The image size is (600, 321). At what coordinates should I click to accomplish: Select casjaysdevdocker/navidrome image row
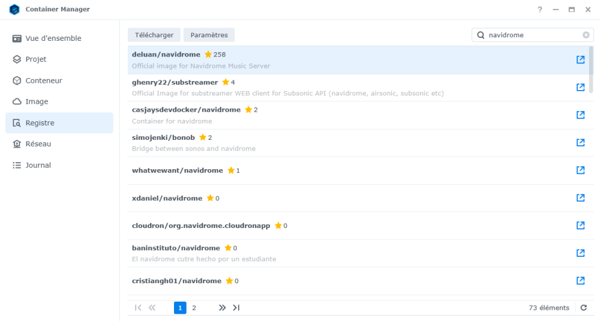358,115
